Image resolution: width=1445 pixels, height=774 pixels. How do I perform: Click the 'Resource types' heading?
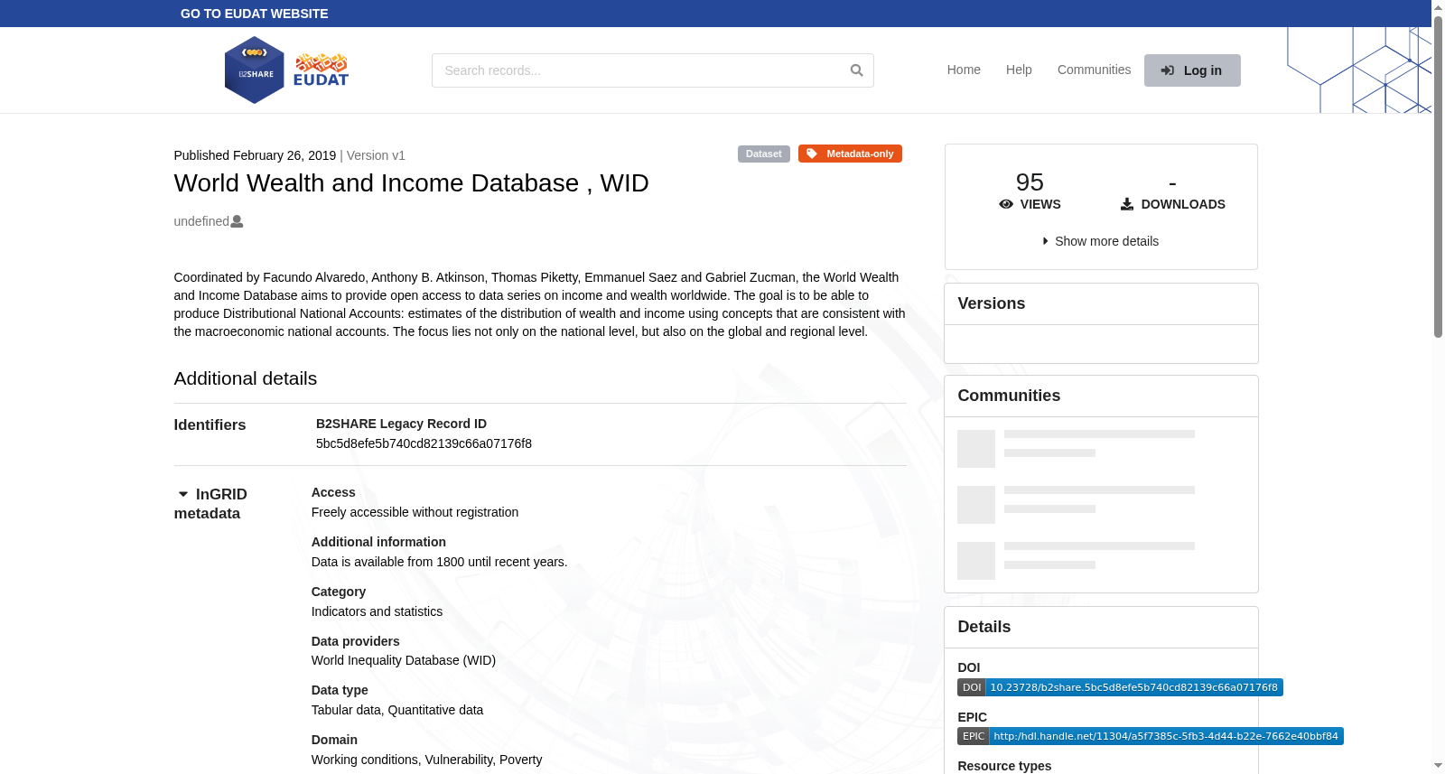tap(1004, 766)
